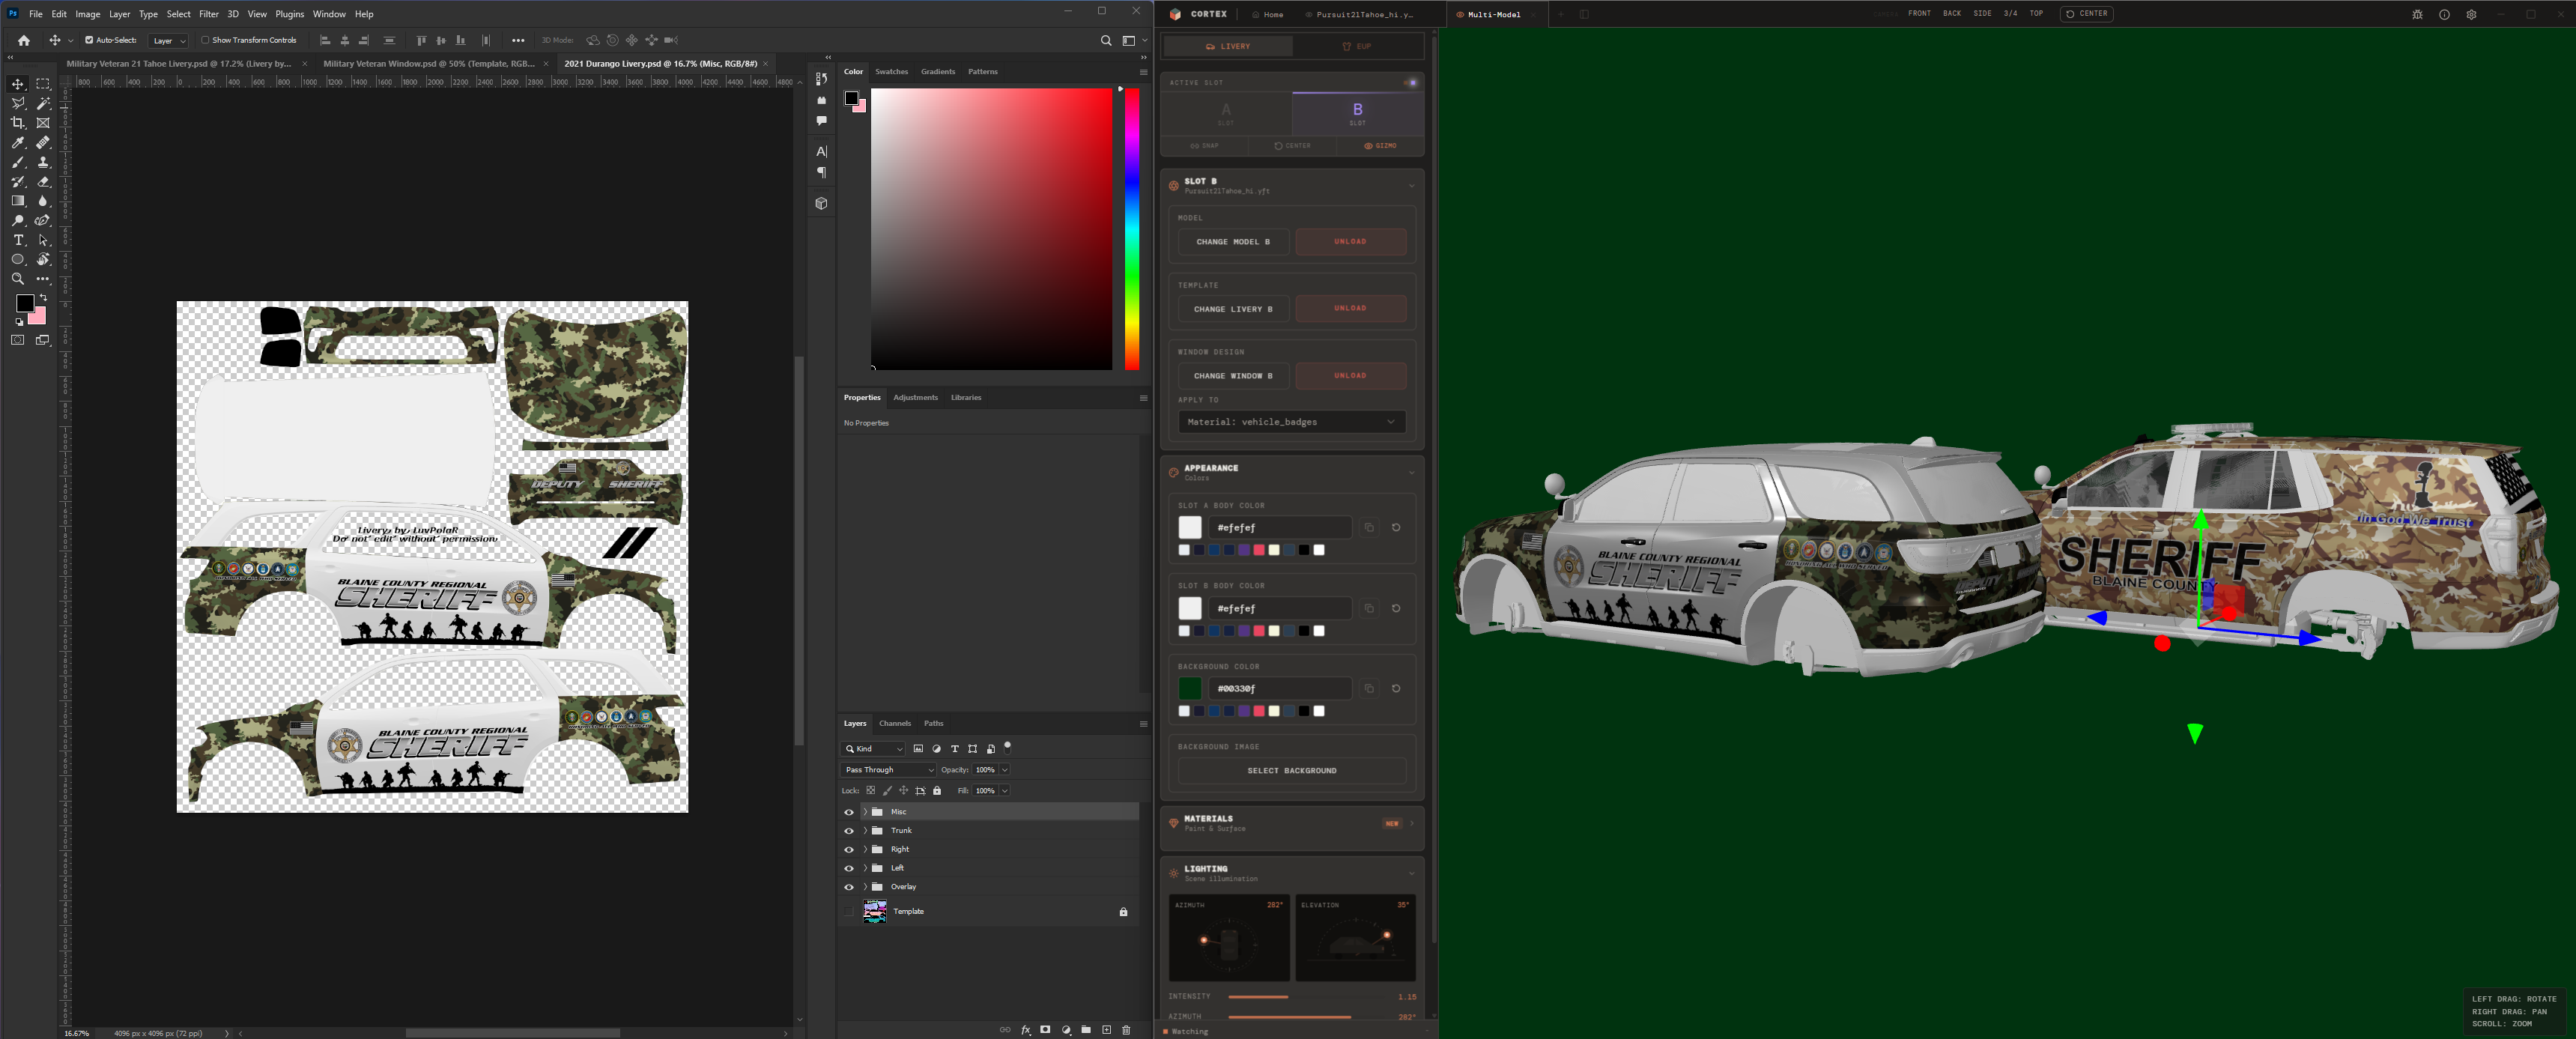
Task: Open the Apply To material dropdown
Action: point(1291,422)
